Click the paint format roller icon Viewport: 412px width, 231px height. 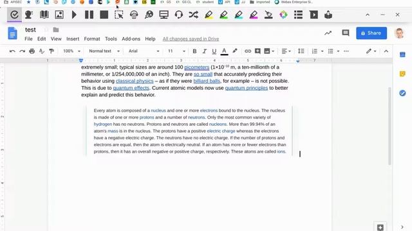point(51,51)
